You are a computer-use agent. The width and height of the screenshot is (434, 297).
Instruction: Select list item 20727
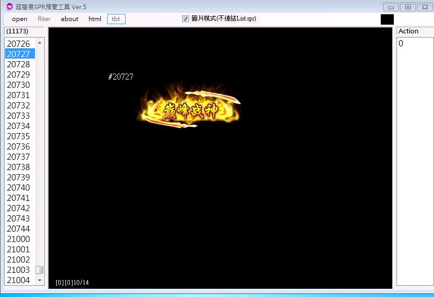click(x=20, y=53)
